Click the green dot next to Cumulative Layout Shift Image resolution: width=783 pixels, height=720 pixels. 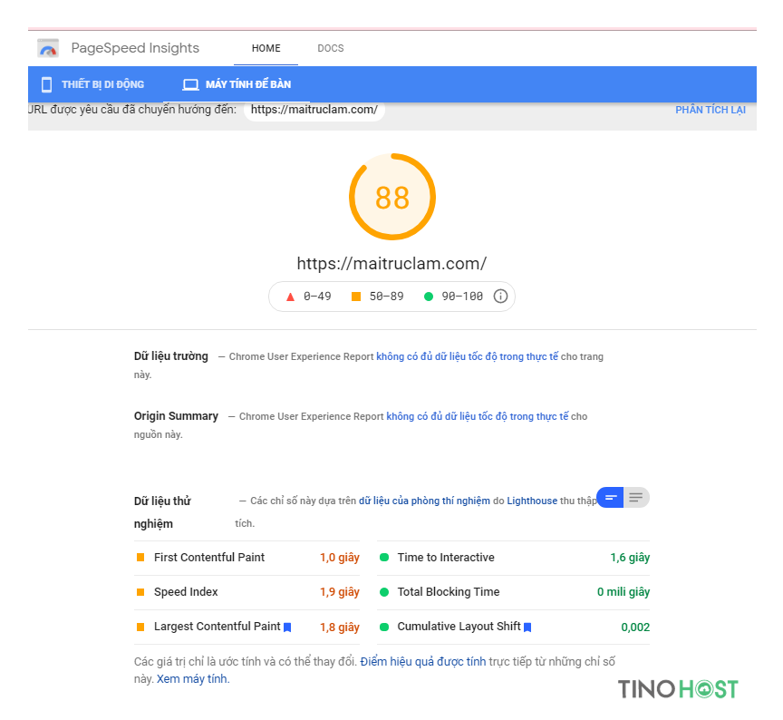[x=384, y=628]
